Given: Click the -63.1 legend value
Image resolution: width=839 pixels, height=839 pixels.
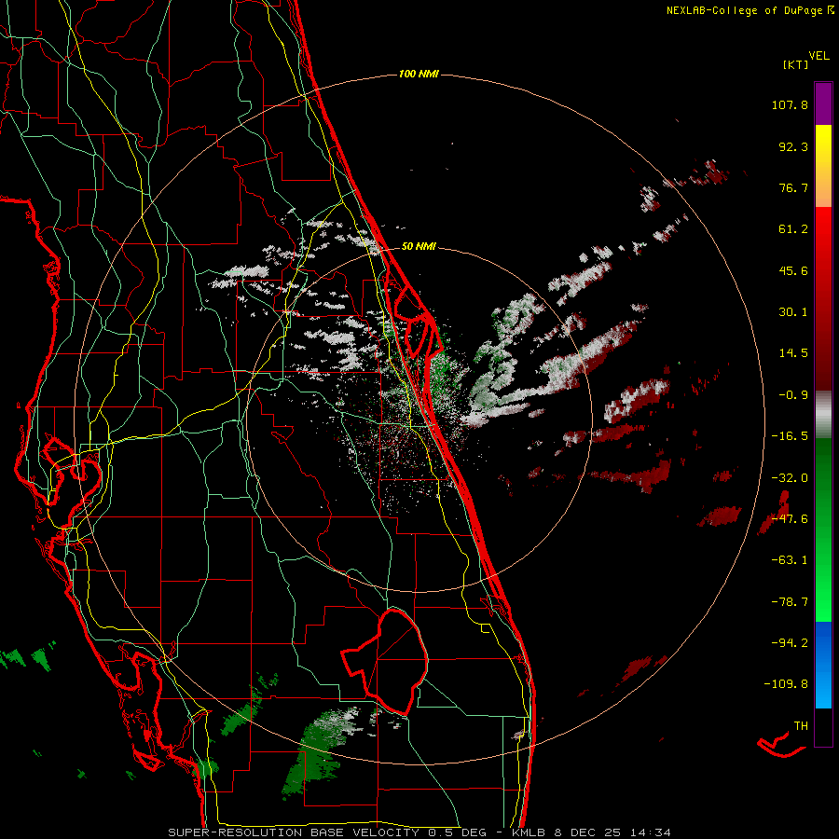Looking at the screenshot, I should click(790, 560).
